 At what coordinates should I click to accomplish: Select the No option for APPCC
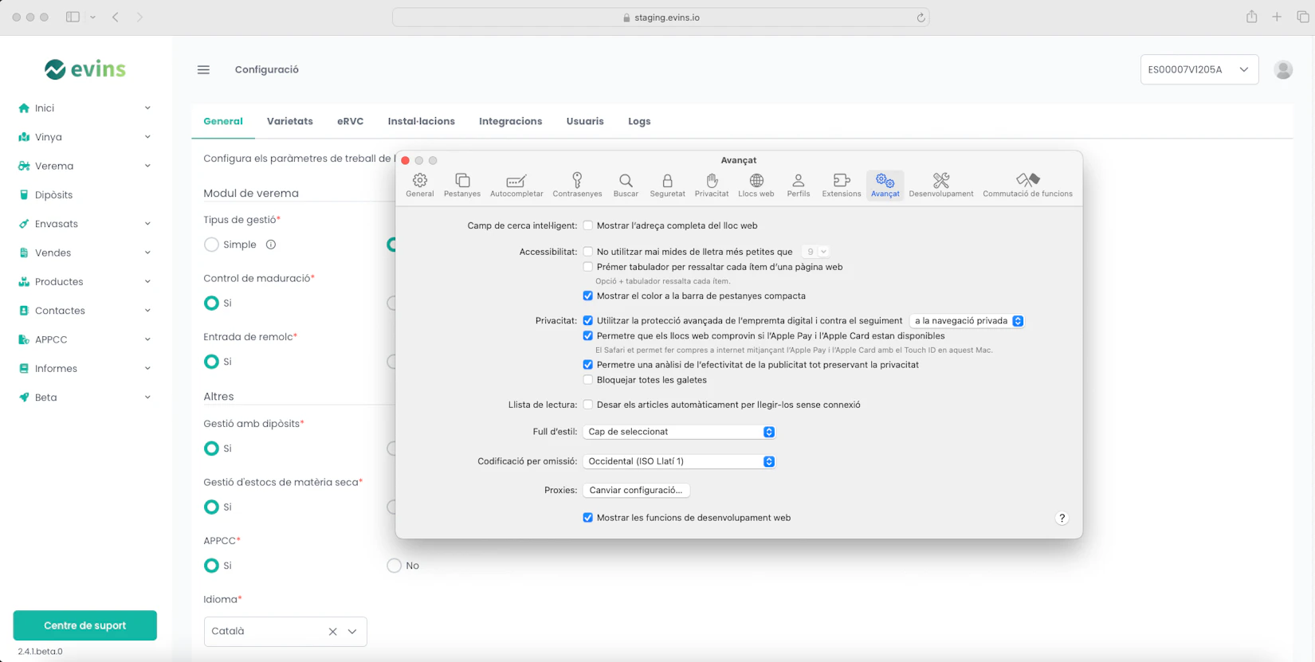click(394, 566)
